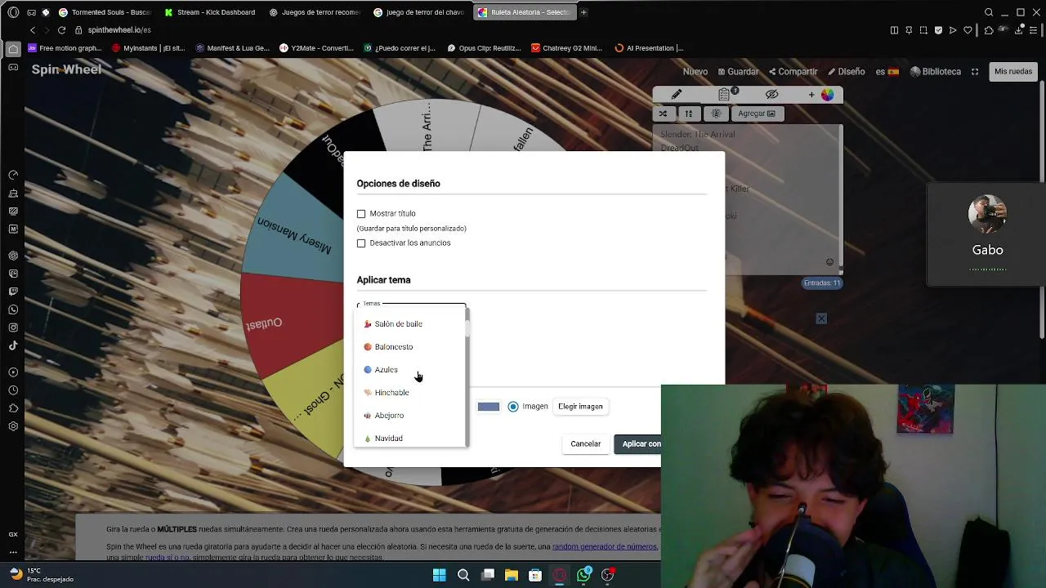Switch to Stream - Kick Dashboard tab
Image resolution: width=1046 pixels, height=588 pixels.
pos(210,12)
